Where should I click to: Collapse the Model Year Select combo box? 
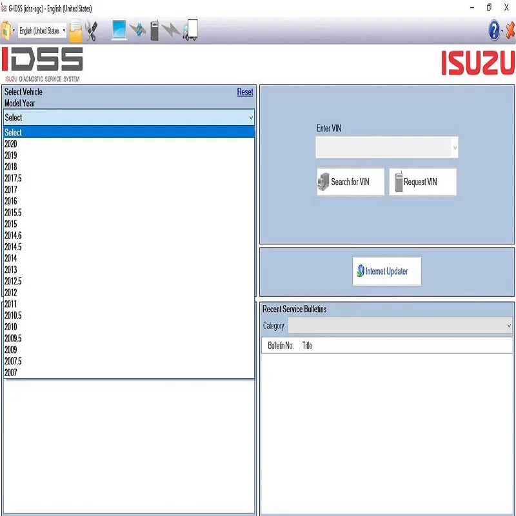(129, 117)
